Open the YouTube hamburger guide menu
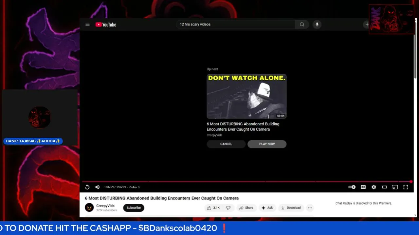The image size is (419, 235). click(x=87, y=24)
